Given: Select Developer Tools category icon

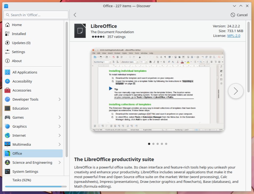Looking at the screenshot, I should click(x=7, y=99).
